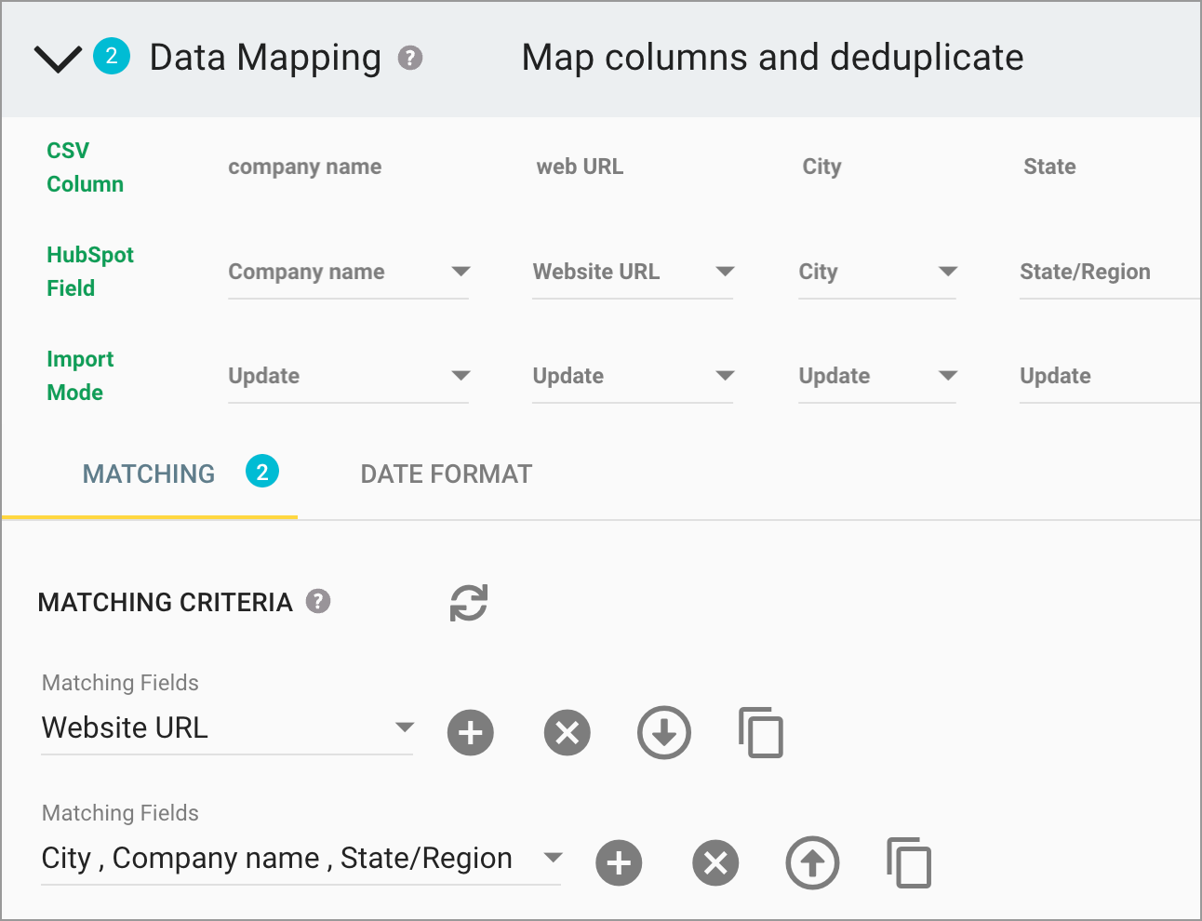Collapse the Data Mapping section chevron
Screen dimensions: 1202x921
click(58, 60)
